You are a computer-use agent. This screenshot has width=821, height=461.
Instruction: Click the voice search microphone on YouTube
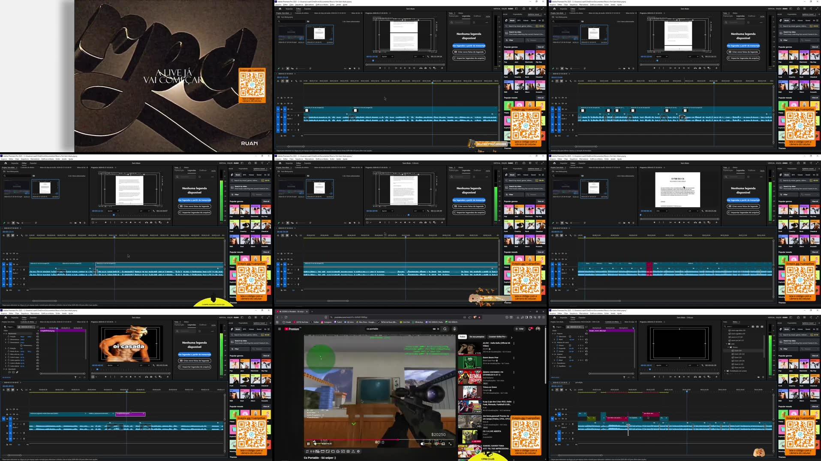pos(454,329)
